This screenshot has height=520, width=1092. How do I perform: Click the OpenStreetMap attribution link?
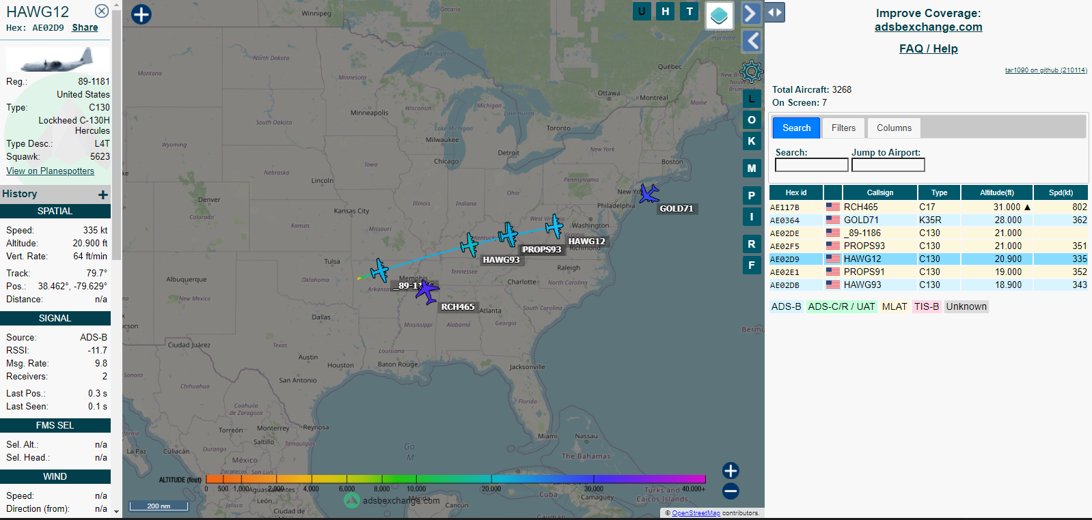point(696,513)
